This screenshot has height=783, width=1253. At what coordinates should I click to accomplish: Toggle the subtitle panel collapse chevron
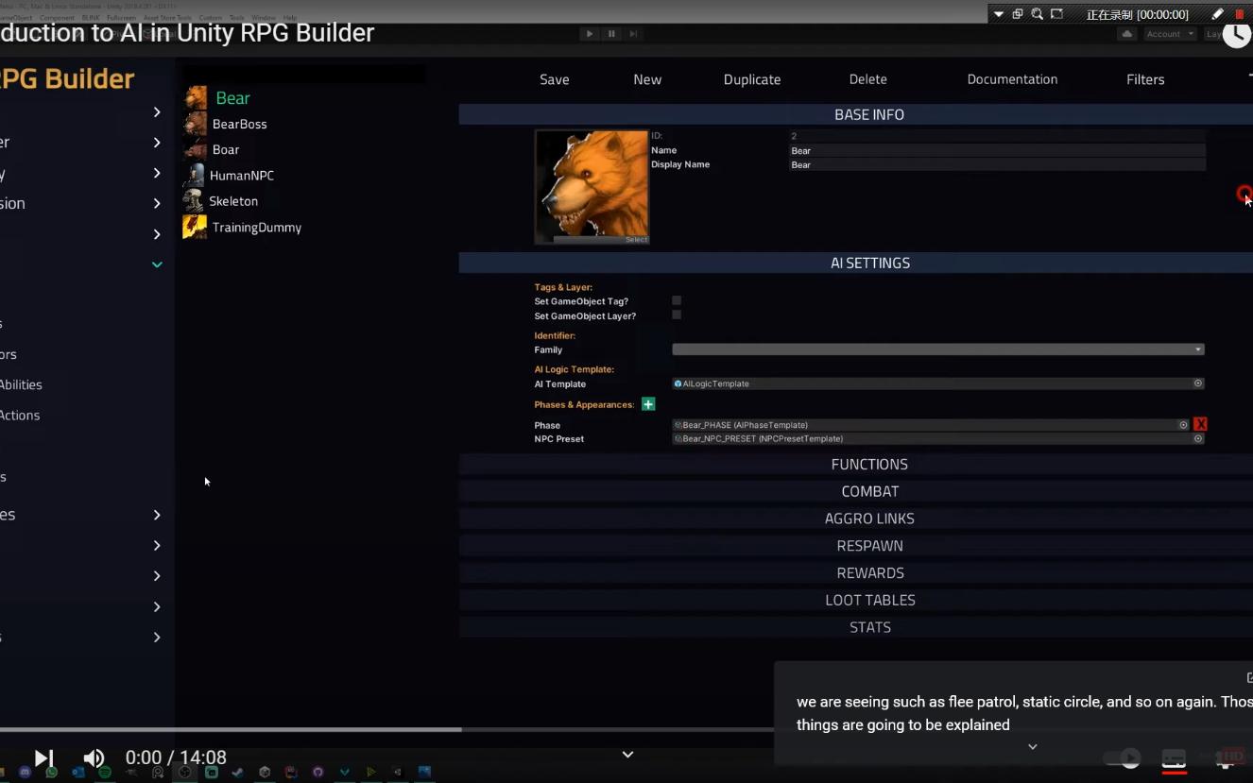click(1032, 746)
